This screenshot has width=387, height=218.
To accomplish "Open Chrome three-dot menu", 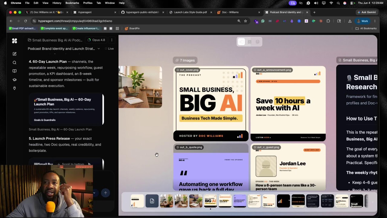I will click(x=375, y=21).
